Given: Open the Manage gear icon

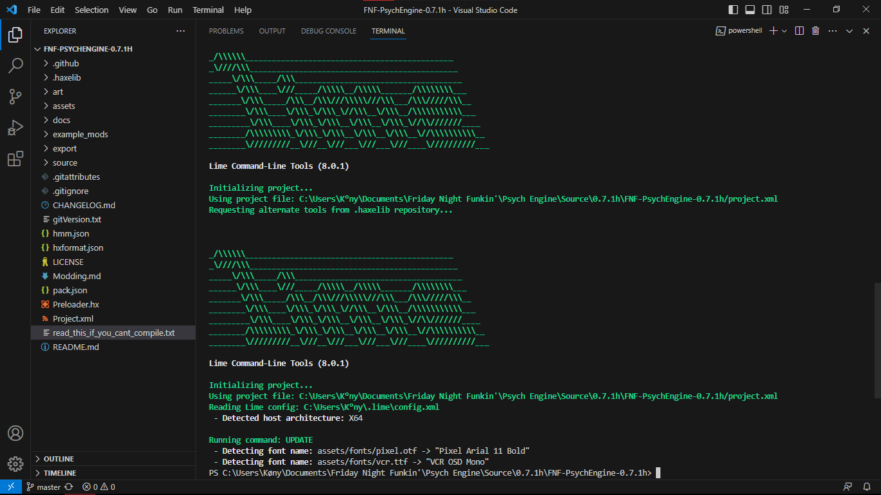Looking at the screenshot, I should pos(15,463).
